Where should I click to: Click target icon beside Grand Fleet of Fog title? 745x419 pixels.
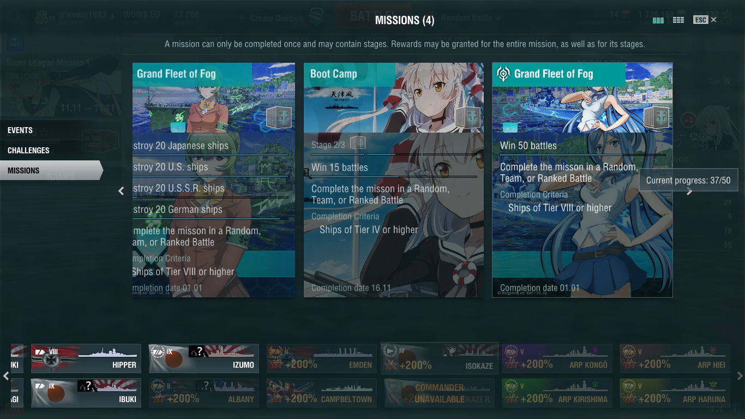(503, 74)
